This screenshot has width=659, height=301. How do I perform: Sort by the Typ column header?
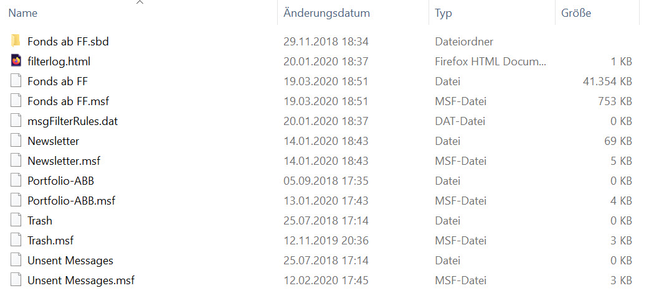point(443,13)
